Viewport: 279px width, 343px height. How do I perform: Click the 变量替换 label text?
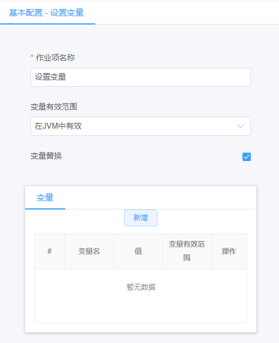click(x=46, y=156)
